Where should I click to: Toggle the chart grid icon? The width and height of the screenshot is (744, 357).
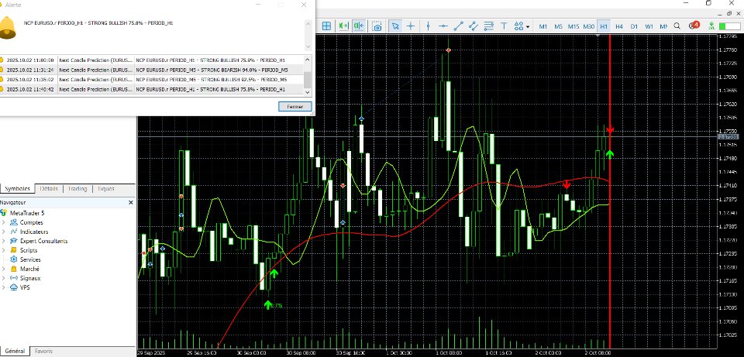click(x=326, y=26)
